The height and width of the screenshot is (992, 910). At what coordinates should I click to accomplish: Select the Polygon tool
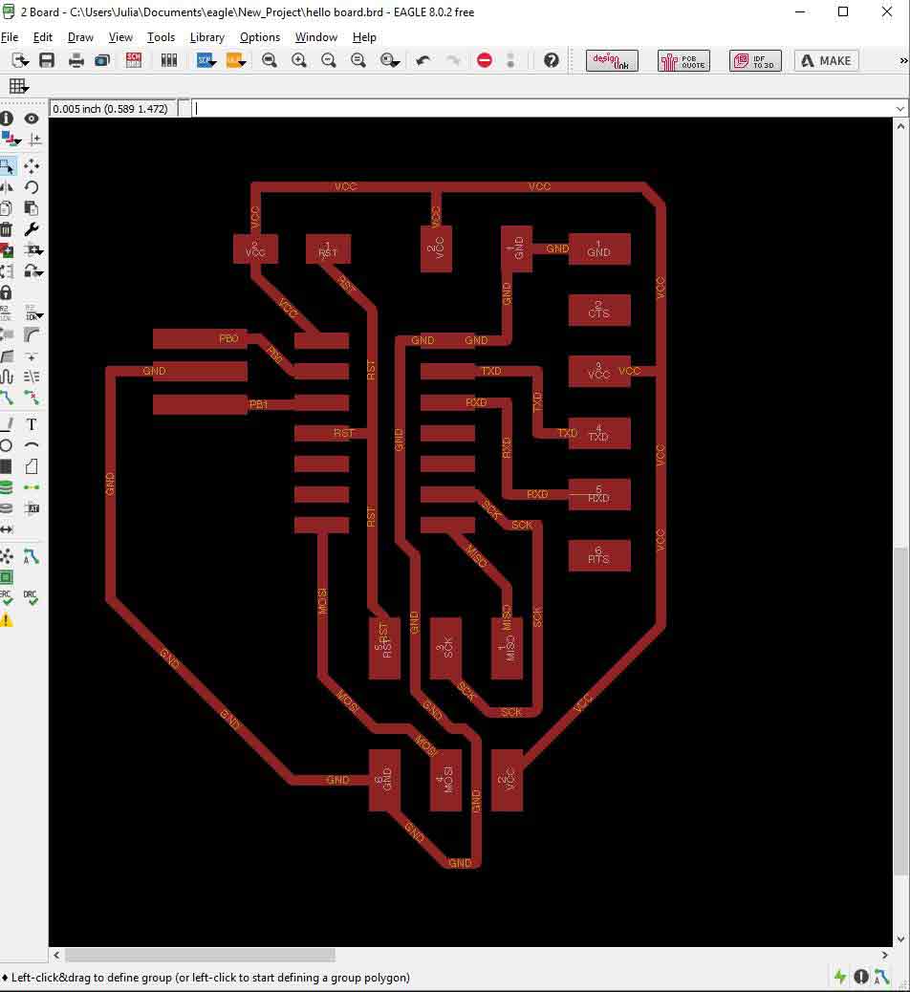coord(32,467)
